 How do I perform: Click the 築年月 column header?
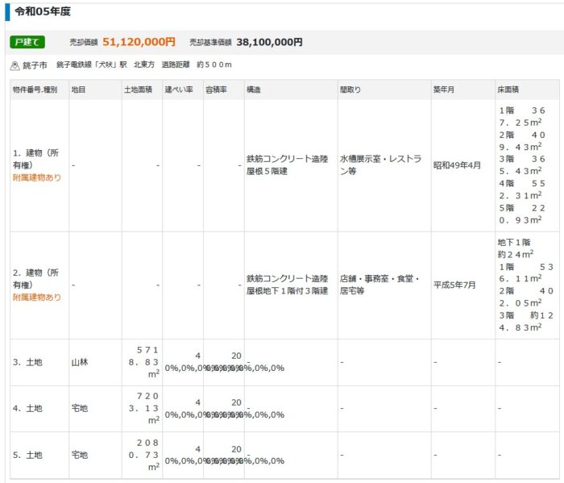(x=444, y=89)
